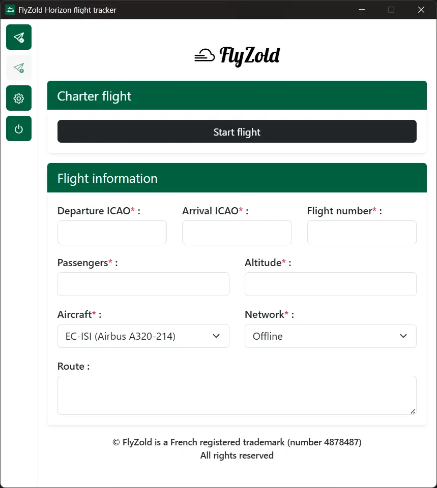Focus the Altitude text box

pos(330,284)
